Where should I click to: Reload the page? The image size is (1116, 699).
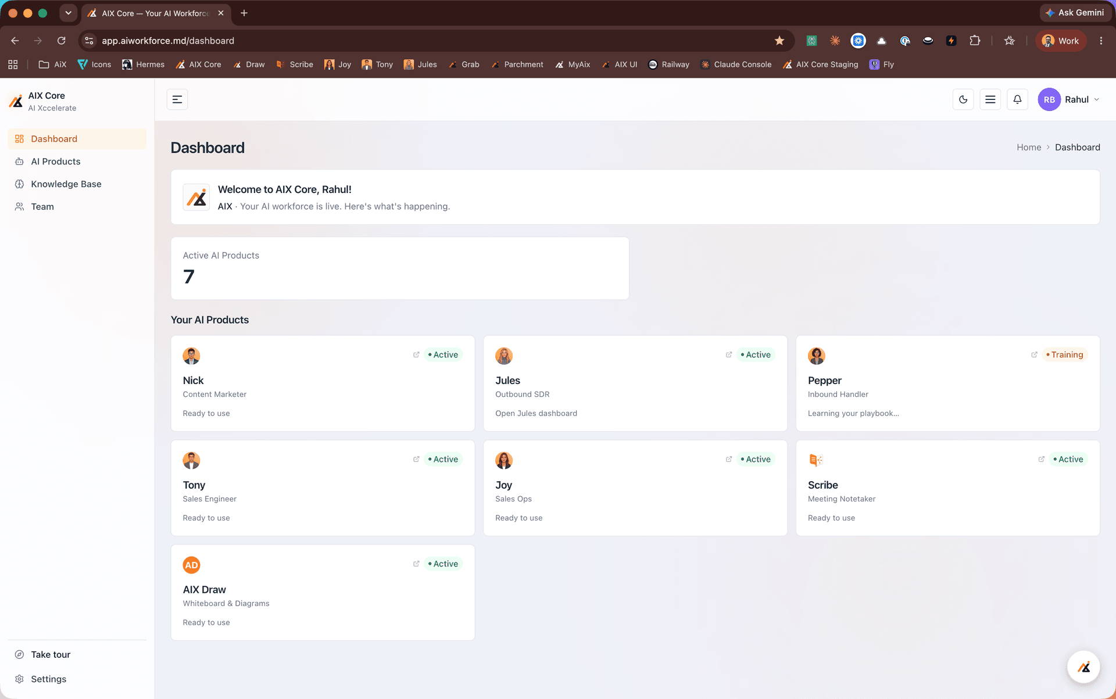[x=61, y=41]
